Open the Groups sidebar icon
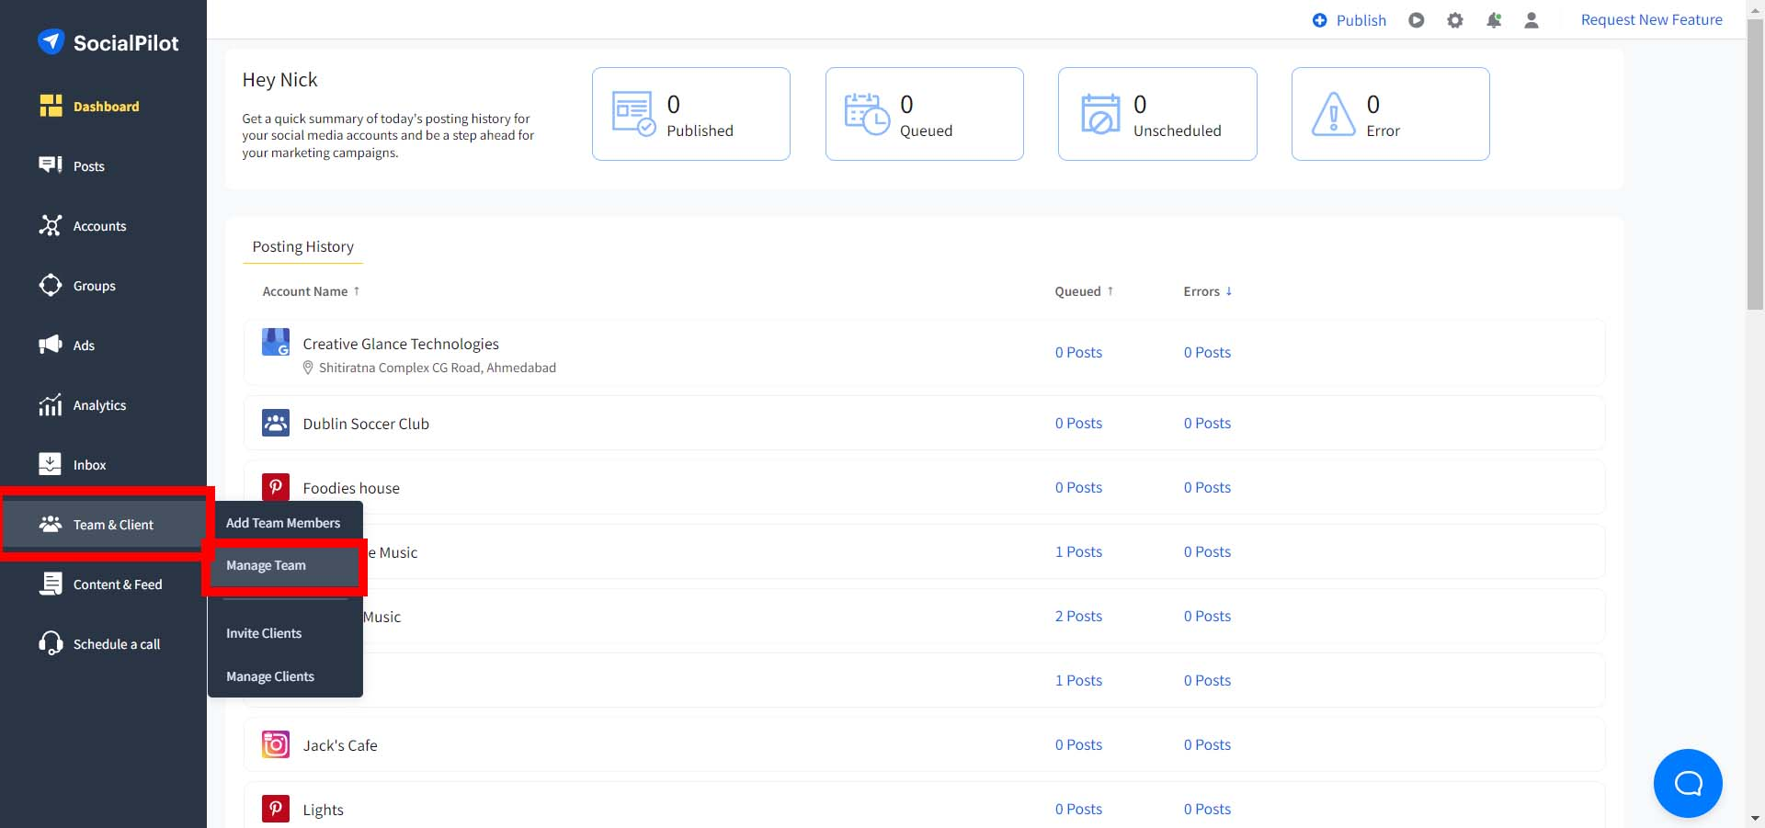 [x=51, y=285]
